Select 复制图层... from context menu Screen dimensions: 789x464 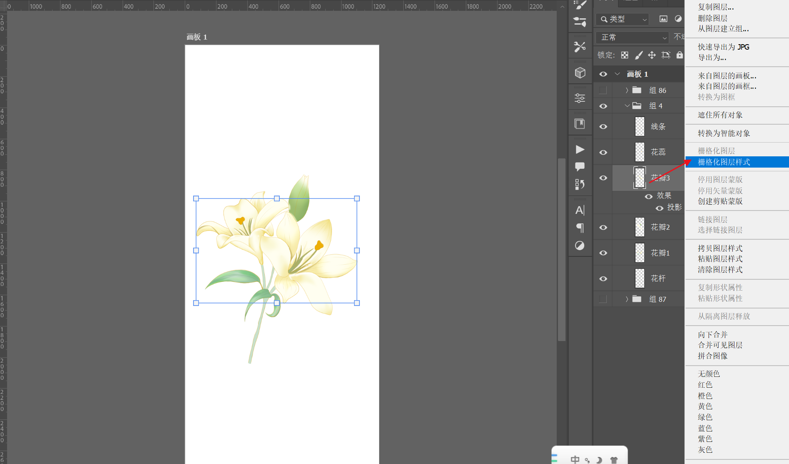tap(716, 7)
